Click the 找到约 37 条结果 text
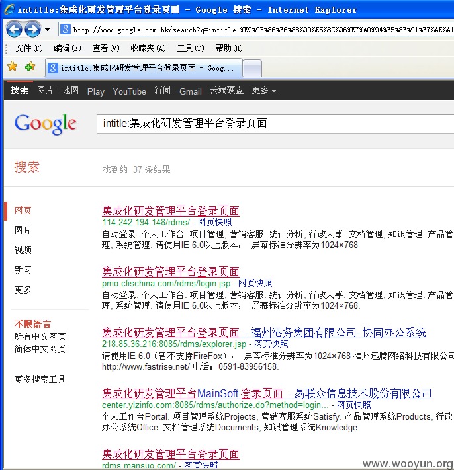The width and height of the screenshot is (454, 470). coord(136,169)
